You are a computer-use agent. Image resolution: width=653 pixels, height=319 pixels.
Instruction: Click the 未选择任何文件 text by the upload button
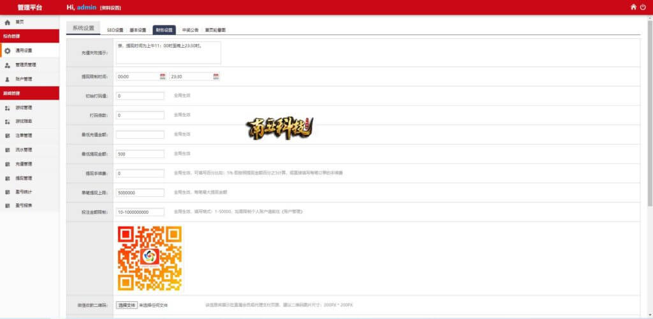[x=153, y=305]
